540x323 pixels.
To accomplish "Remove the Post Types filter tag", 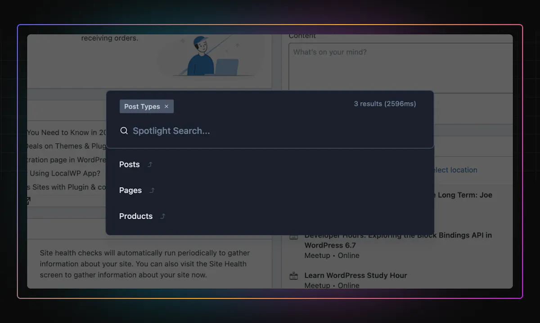I will pyautogui.click(x=166, y=107).
